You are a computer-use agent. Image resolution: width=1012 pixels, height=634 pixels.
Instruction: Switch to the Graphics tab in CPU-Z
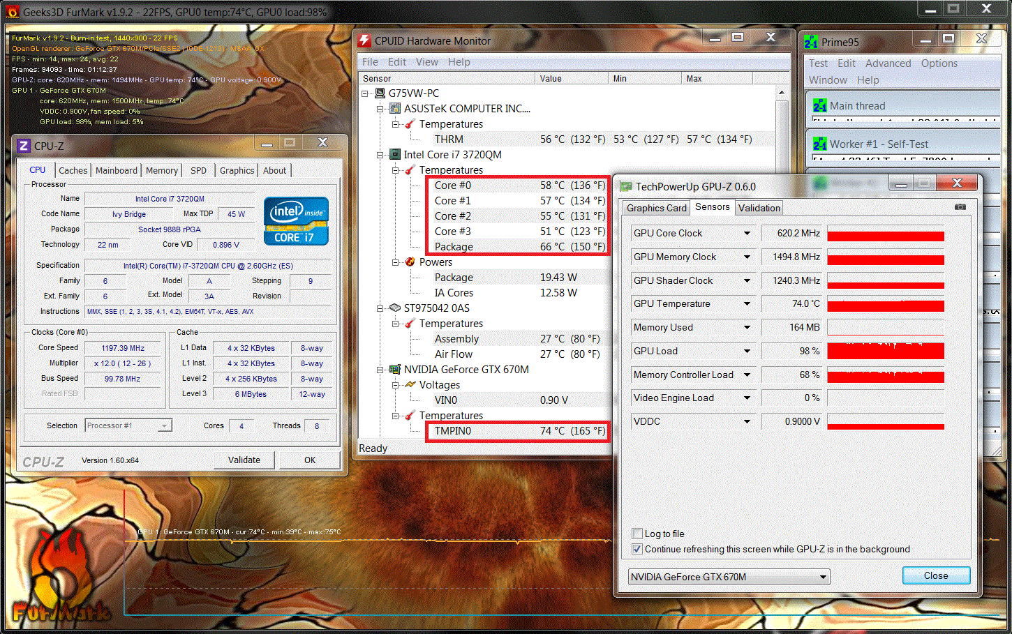point(237,170)
